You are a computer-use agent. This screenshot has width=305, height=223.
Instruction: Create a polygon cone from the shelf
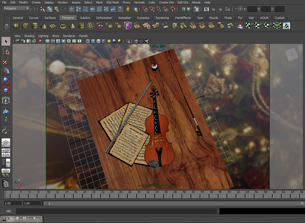pos(44,26)
